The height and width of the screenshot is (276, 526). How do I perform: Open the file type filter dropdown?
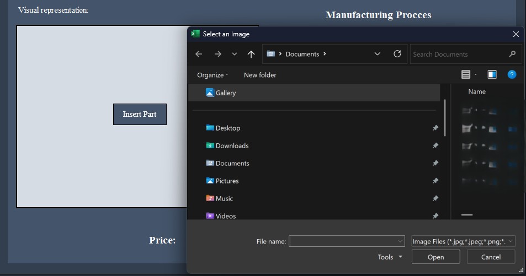463,241
